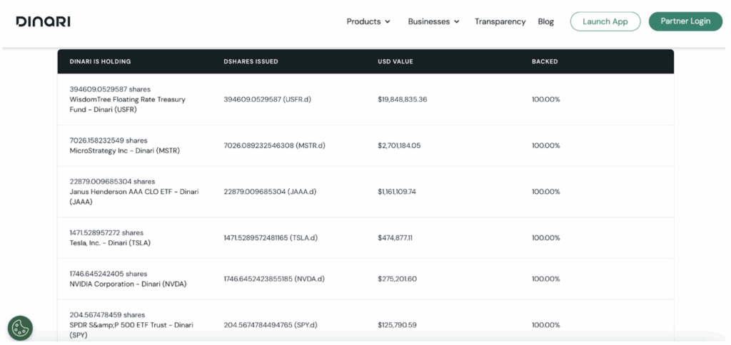Click the $19,848,835.36 USD value cell

tap(402, 100)
